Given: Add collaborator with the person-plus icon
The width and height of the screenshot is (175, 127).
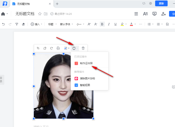Looking at the screenshot, I should [164, 14].
